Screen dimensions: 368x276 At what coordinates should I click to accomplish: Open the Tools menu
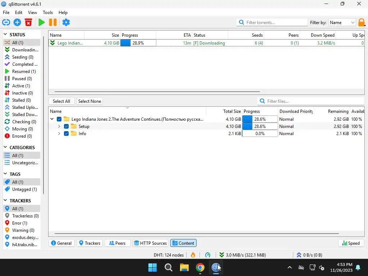point(48,13)
